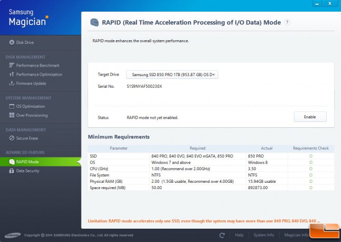
Task: Click the Requirements Check column header
Action: (311, 148)
